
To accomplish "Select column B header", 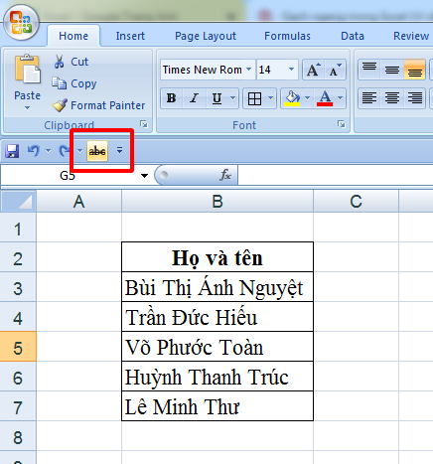I will pyautogui.click(x=217, y=202).
